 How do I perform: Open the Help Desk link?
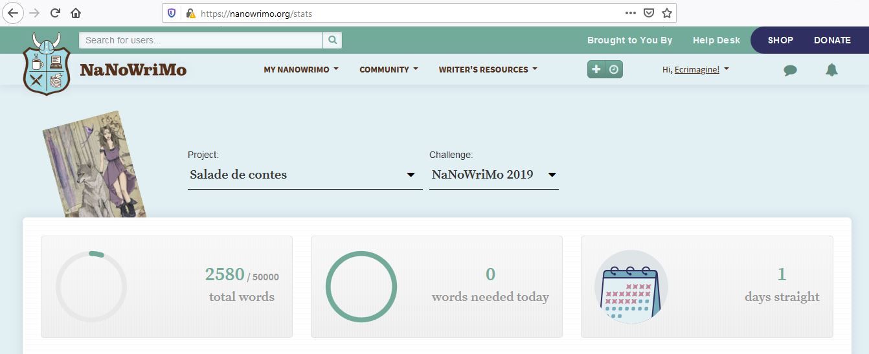pyautogui.click(x=716, y=40)
